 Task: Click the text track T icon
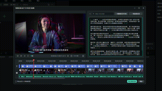[x=17, y=66]
